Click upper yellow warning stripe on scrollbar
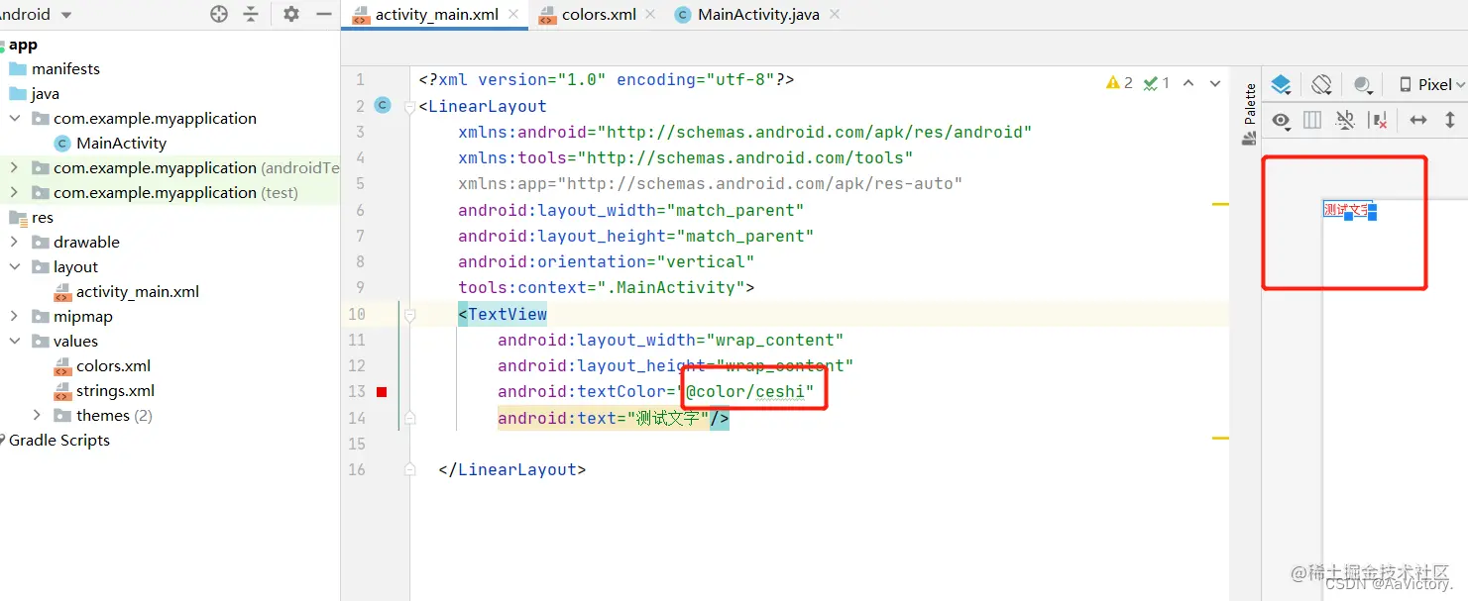Screen dimensions: 1468x601 point(1220,204)
